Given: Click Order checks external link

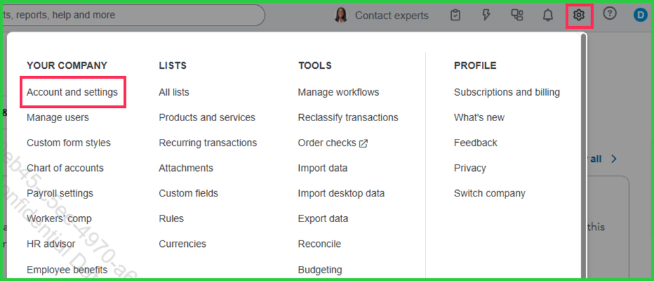Looking at the screenshot, I should pyautogui.click(x=333, y=143).
